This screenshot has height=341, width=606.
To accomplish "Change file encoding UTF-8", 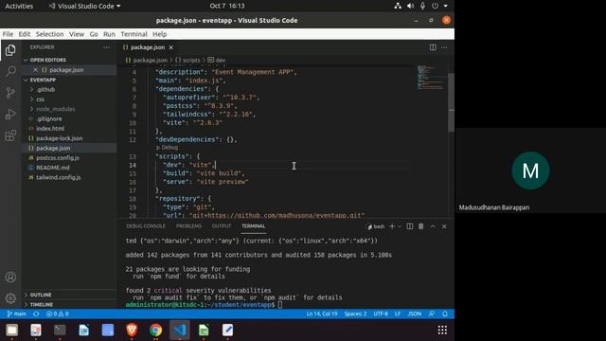I will click(381, 314).
